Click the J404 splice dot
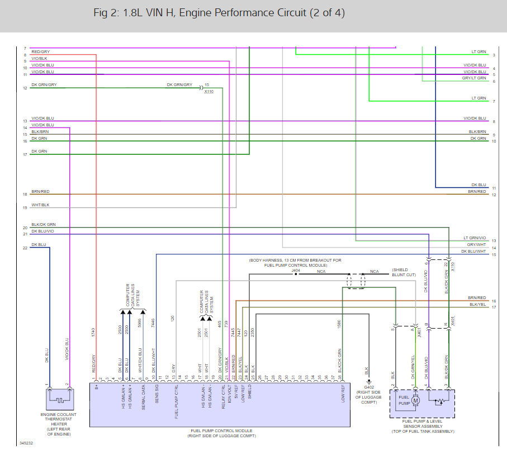The height and width of the screenshot is (454, 507). click(296, 274)
